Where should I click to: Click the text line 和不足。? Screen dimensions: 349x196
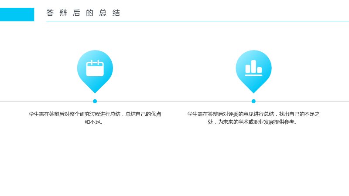click(x=94, y=122)
